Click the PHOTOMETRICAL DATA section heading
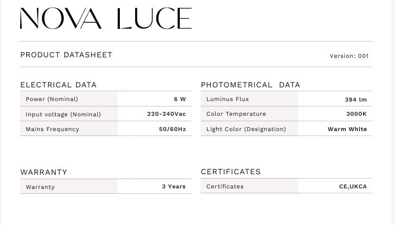The height and width of the screenshot is (225, 395). coord(250,85)
